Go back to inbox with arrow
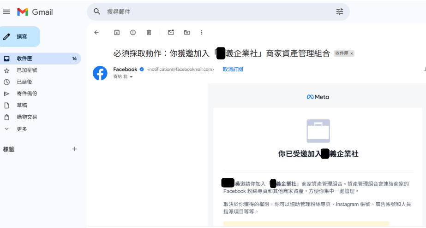Viewport: 426px width, 228px height. click(x=96, y=32)
